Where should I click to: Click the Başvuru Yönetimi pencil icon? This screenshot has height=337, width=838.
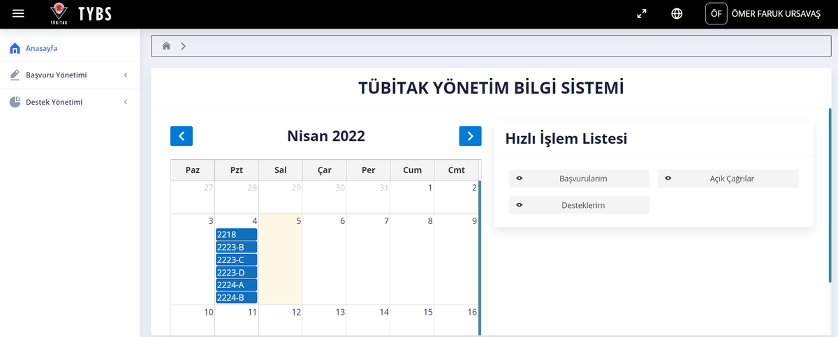coord(15,75)
